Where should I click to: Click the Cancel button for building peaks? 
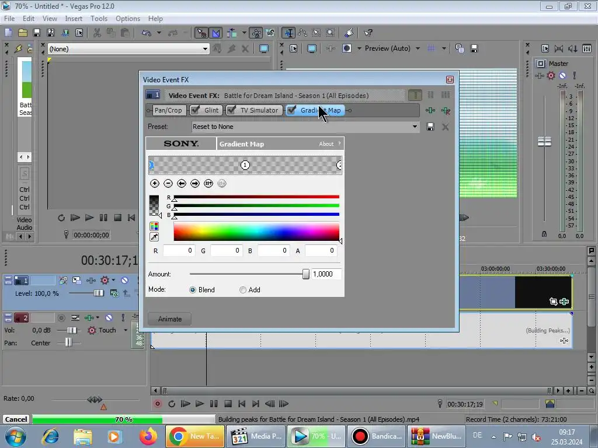(16, 419)
